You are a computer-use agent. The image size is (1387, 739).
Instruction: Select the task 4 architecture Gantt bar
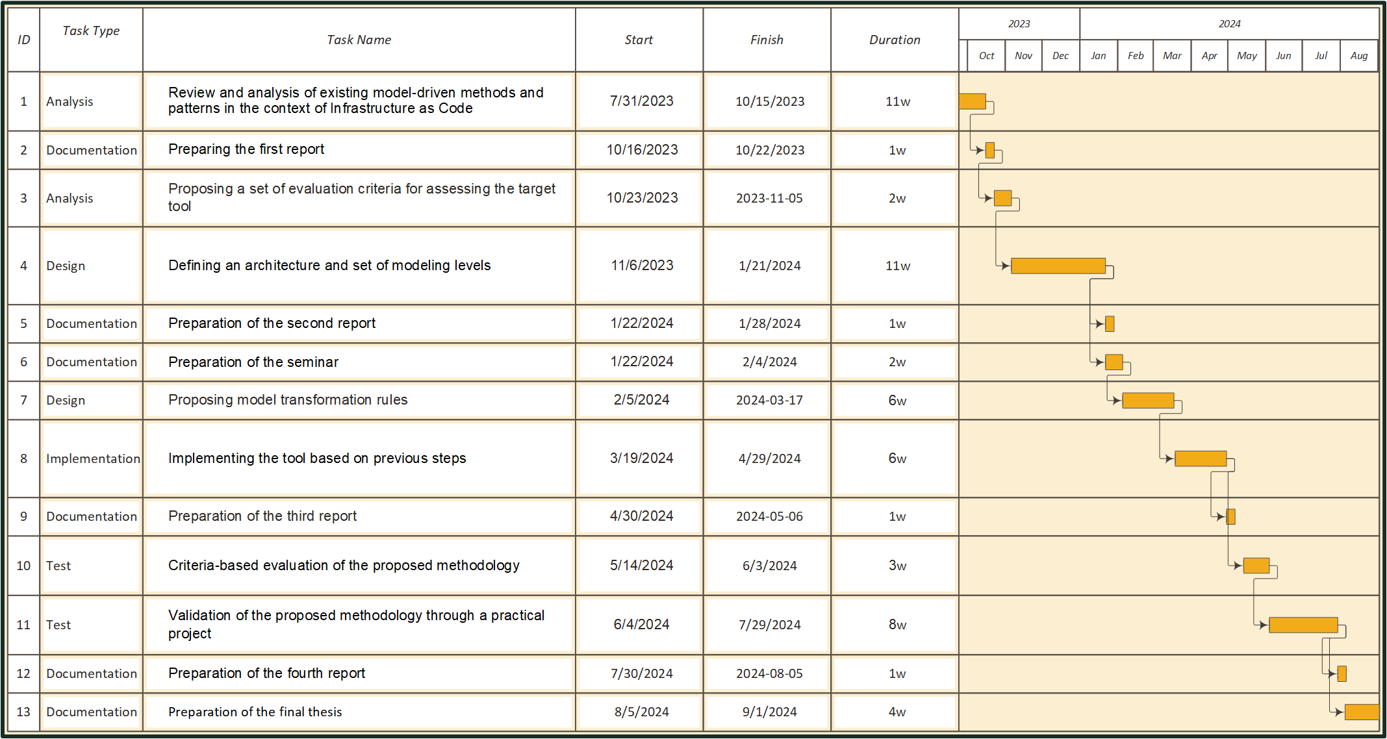pos(1058,266)
